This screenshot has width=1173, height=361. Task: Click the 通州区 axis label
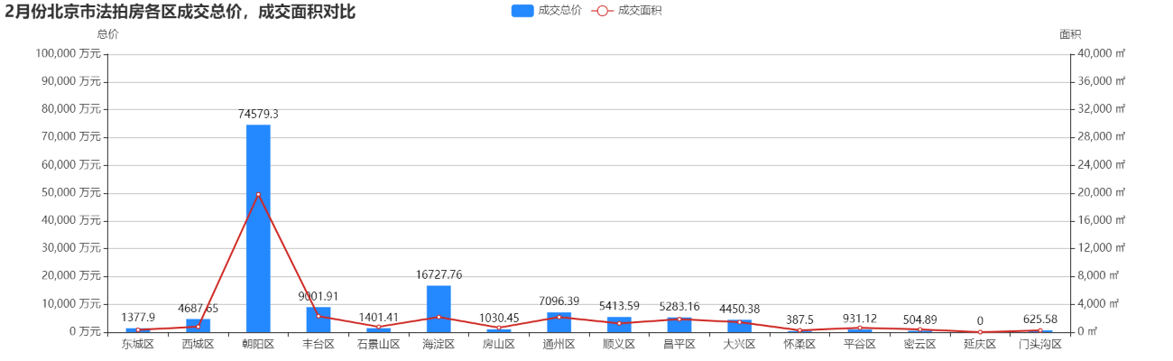[x=559, y=345]
